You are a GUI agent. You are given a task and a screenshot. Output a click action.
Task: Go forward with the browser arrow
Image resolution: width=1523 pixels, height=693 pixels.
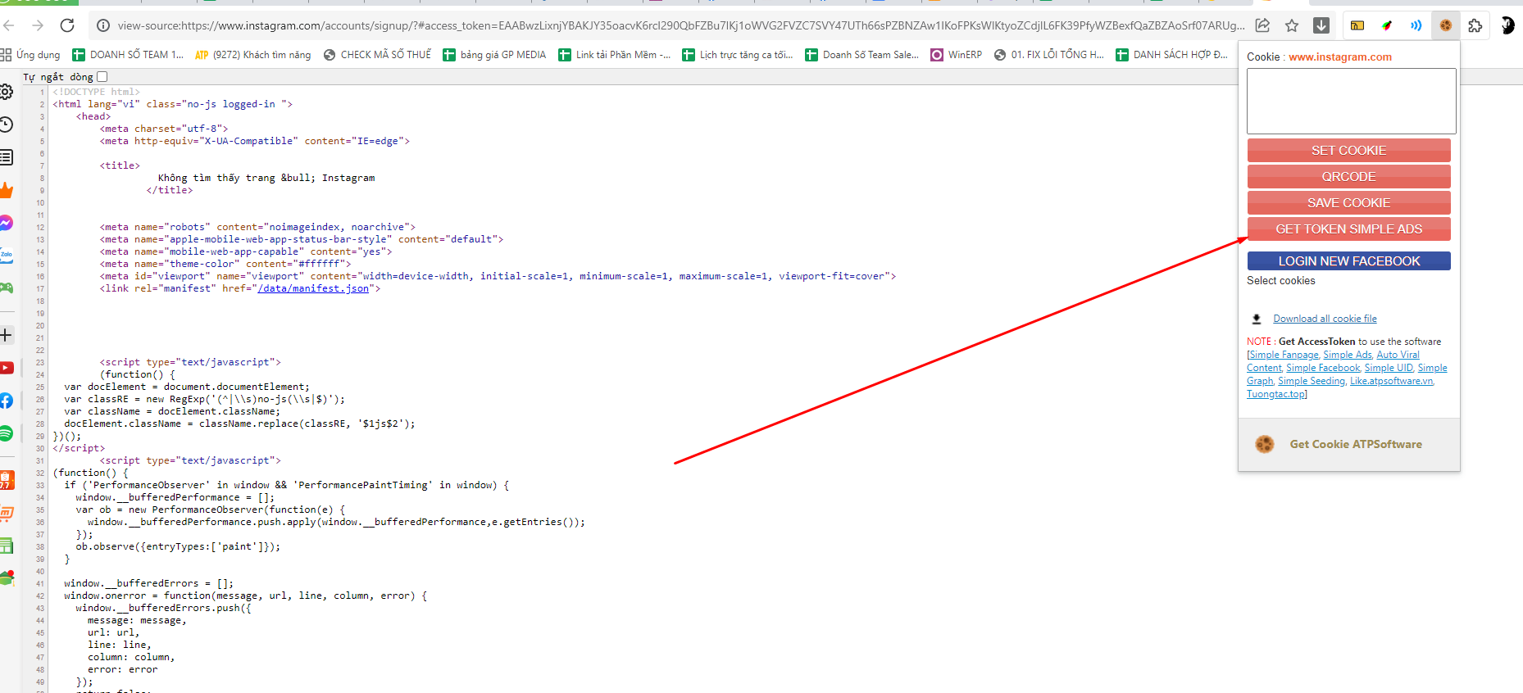tap(37, 25)
